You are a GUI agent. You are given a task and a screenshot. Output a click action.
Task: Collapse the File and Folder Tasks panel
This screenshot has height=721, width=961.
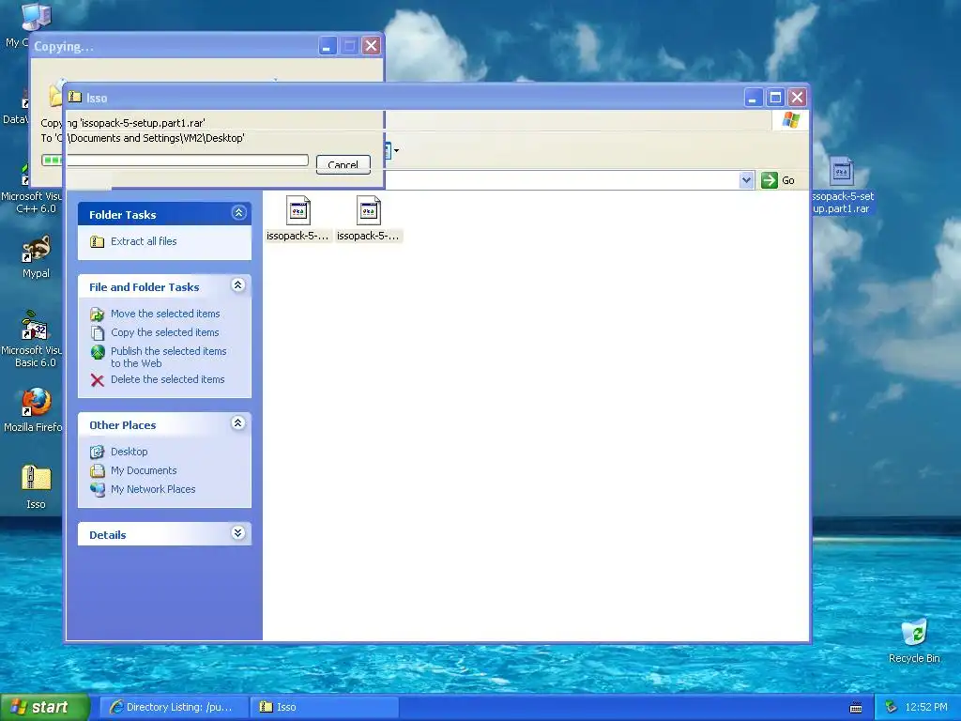238,285
